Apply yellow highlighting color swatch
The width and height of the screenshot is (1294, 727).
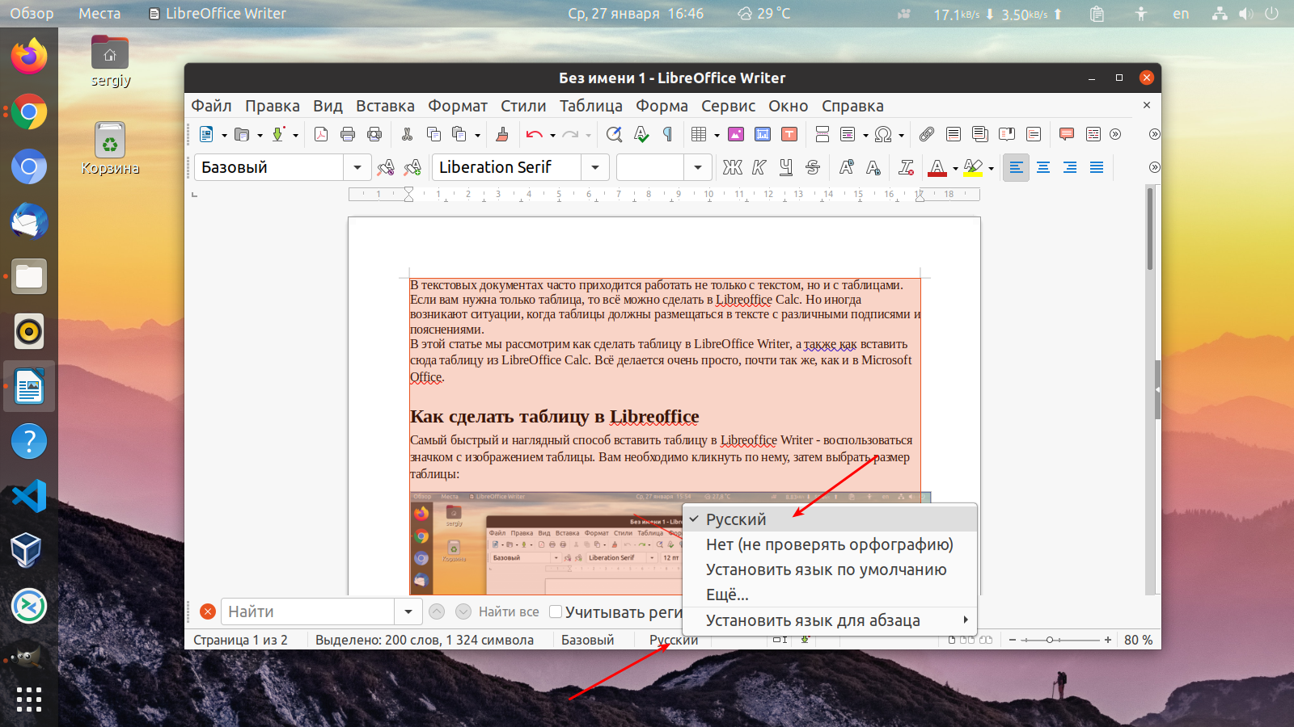[x=973, y=167]
